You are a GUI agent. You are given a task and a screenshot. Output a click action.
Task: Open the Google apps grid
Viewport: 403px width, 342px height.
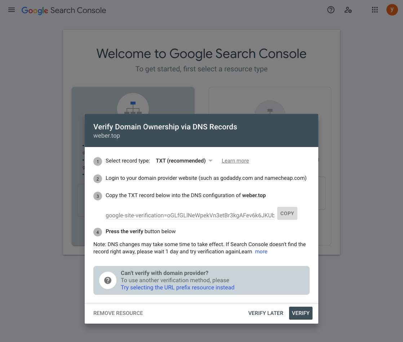[x=375, y=10]
